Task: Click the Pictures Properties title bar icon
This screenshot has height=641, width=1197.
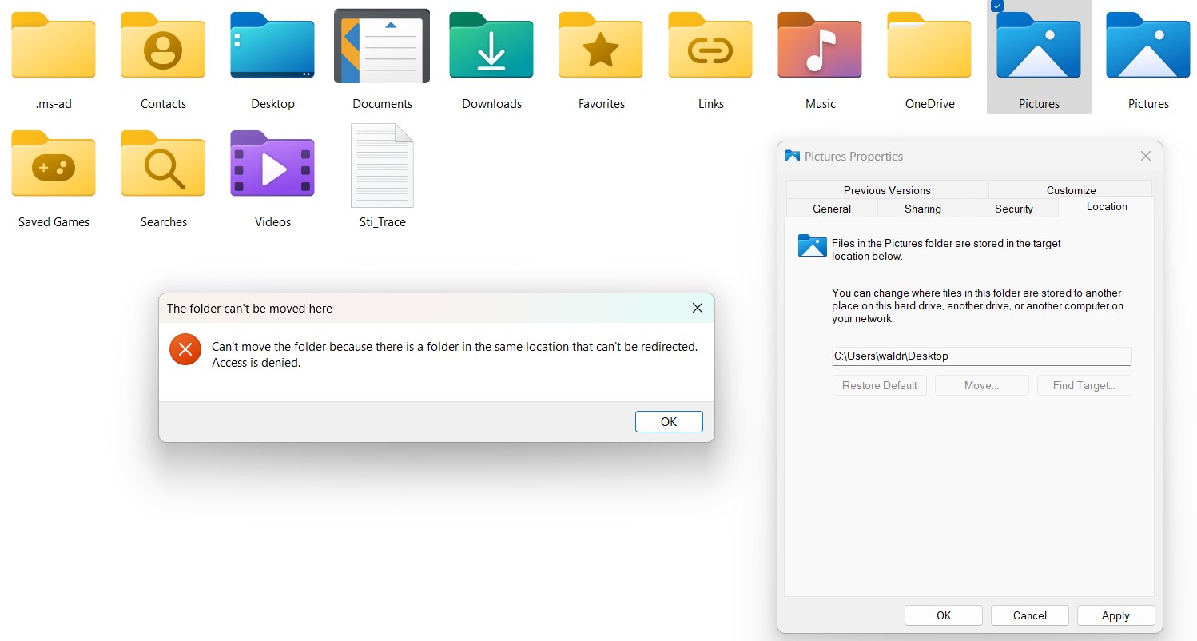Action: click(793, 156)
